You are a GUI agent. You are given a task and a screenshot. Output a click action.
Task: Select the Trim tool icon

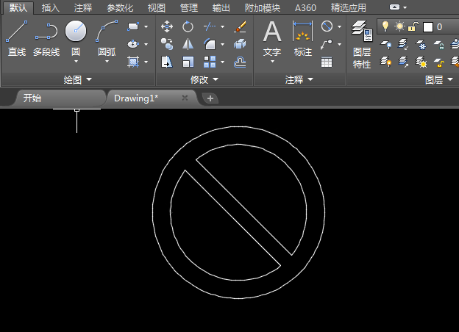click(x=210, y=26)
